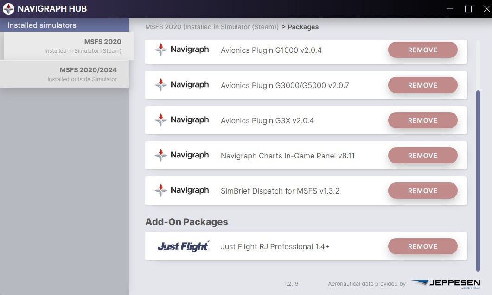
Task: Click the packages list vertical scrollbar
Action: tap(478, 181)
